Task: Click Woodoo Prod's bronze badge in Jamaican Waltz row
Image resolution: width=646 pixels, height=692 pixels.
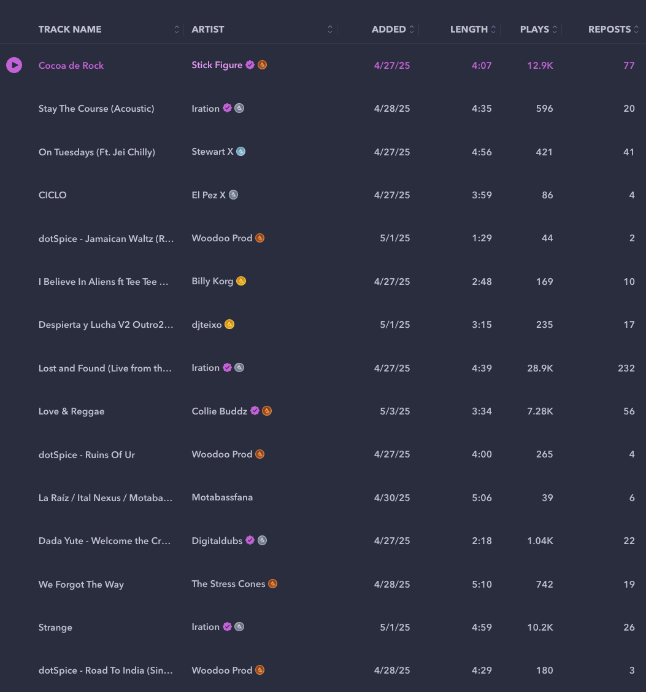Action: (x=260, y=238)
